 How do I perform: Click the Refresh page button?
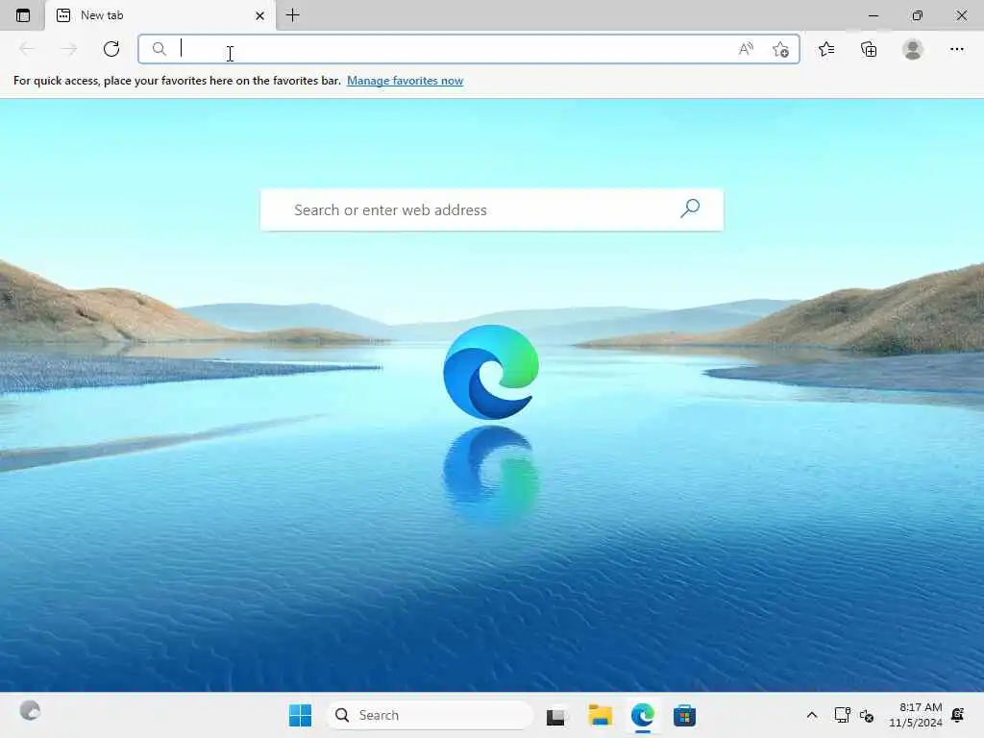(x=111, y=49)
